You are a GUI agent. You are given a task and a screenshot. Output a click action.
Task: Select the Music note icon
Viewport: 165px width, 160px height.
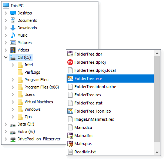[13, 35]
